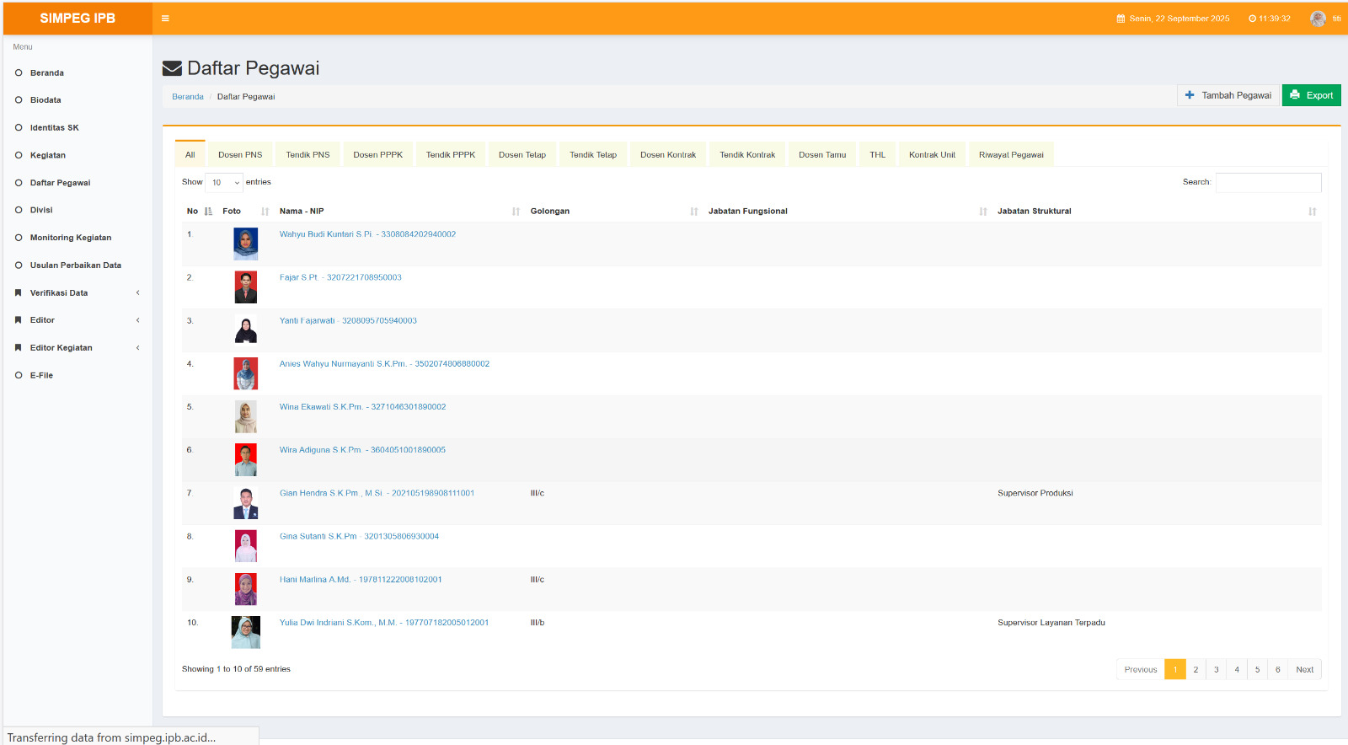This screenshot has width=1348, height=745.
Task: Open Wahyu Budi Kuntari's employee link
Action: point(367,234)
